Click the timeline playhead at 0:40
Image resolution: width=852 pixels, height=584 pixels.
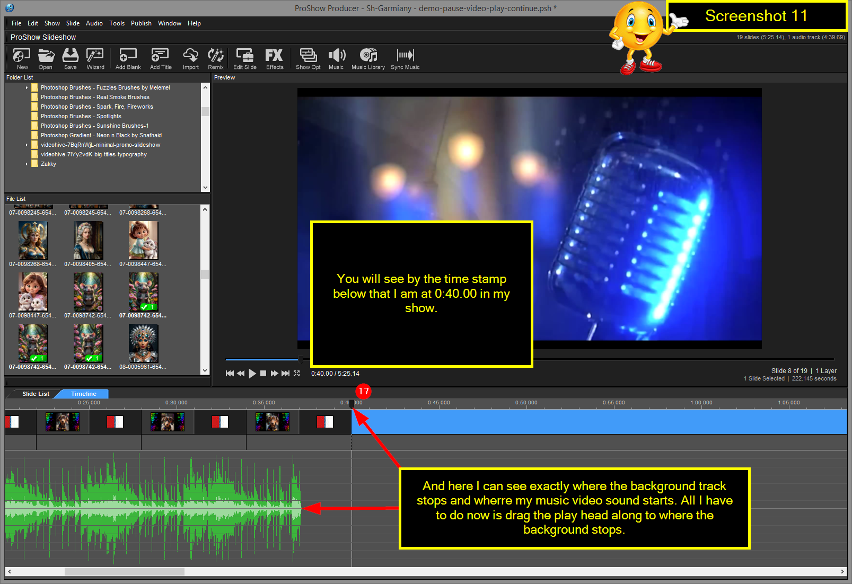pyautogui.click(x=352, y=404)
